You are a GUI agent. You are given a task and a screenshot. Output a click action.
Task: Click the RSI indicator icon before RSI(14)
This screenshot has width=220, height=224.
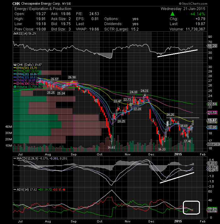coord(14,34)
